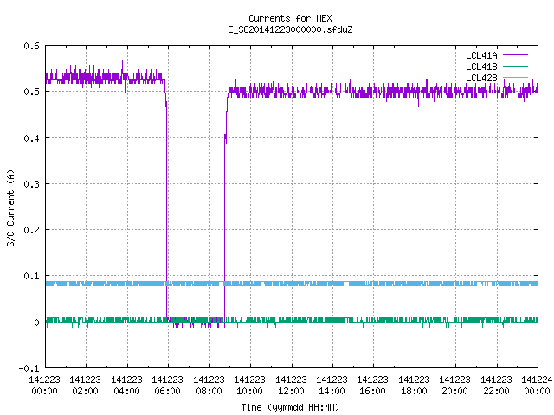This screenshot has height=415, width=554.
Task: Click the '04:00' time tick label
Action: 126,391
